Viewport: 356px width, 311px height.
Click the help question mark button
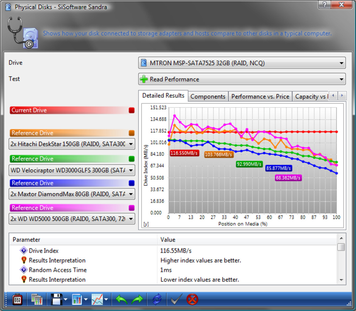pyautogui.click(x=324, y=4)
